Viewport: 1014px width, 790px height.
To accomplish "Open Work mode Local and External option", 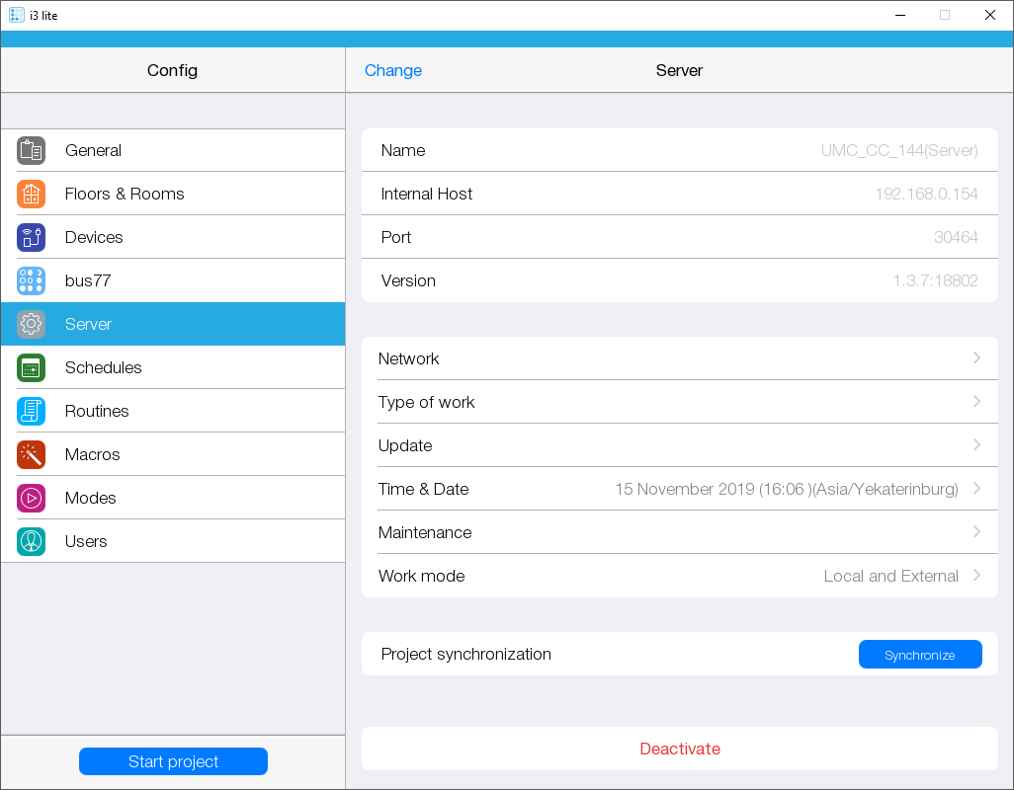I will coord(890,576).
